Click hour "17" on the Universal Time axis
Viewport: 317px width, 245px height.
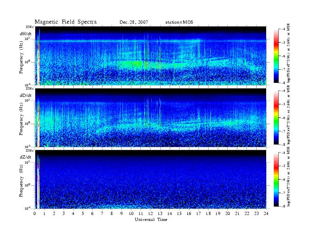(x=199, y=214)
